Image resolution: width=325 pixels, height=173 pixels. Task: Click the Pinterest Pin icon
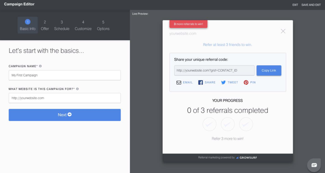pos(246,82)
